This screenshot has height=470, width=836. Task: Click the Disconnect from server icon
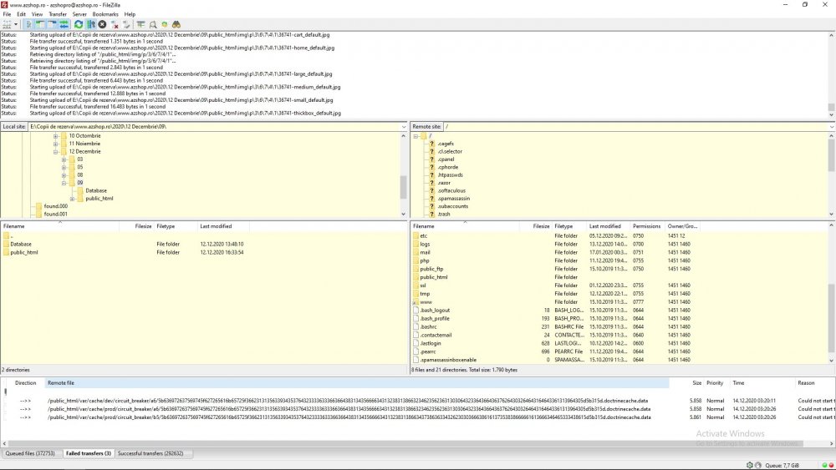[115, 24]
